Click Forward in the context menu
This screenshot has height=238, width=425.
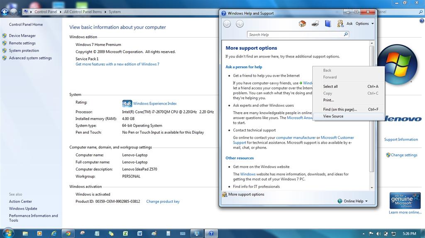tap(348, 77)
